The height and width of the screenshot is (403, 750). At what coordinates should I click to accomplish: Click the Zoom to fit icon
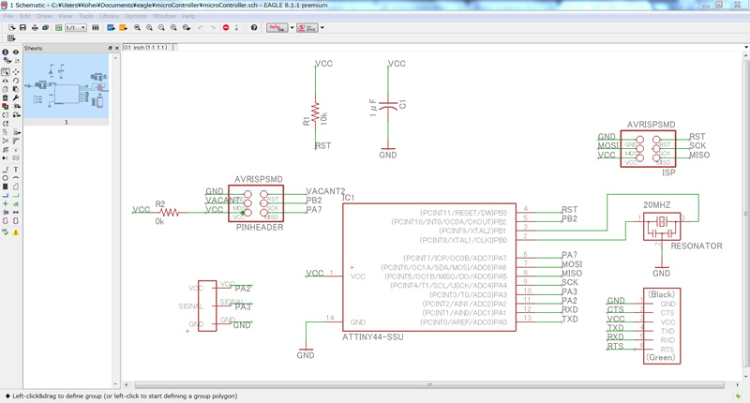click(137, 28)
